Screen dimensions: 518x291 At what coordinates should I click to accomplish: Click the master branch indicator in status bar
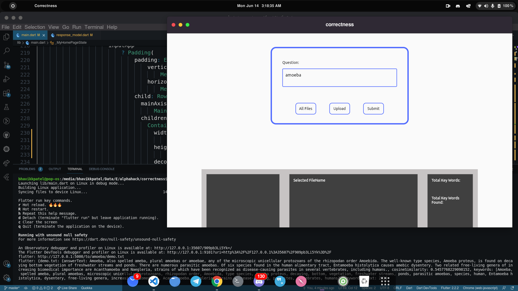pyautogui.click(x=12, y=288)
